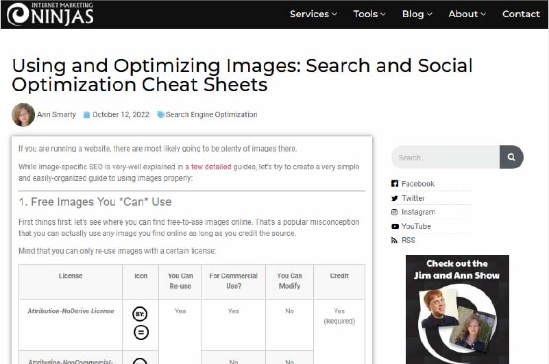Screen dimensions: 549x364
Task: Click the tag icon before category
Action: 160,114
